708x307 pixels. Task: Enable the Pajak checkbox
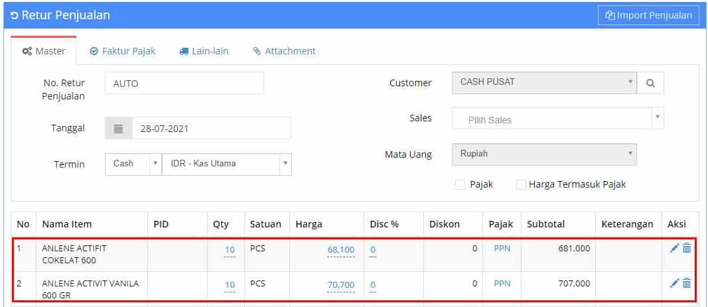[460, 185]
